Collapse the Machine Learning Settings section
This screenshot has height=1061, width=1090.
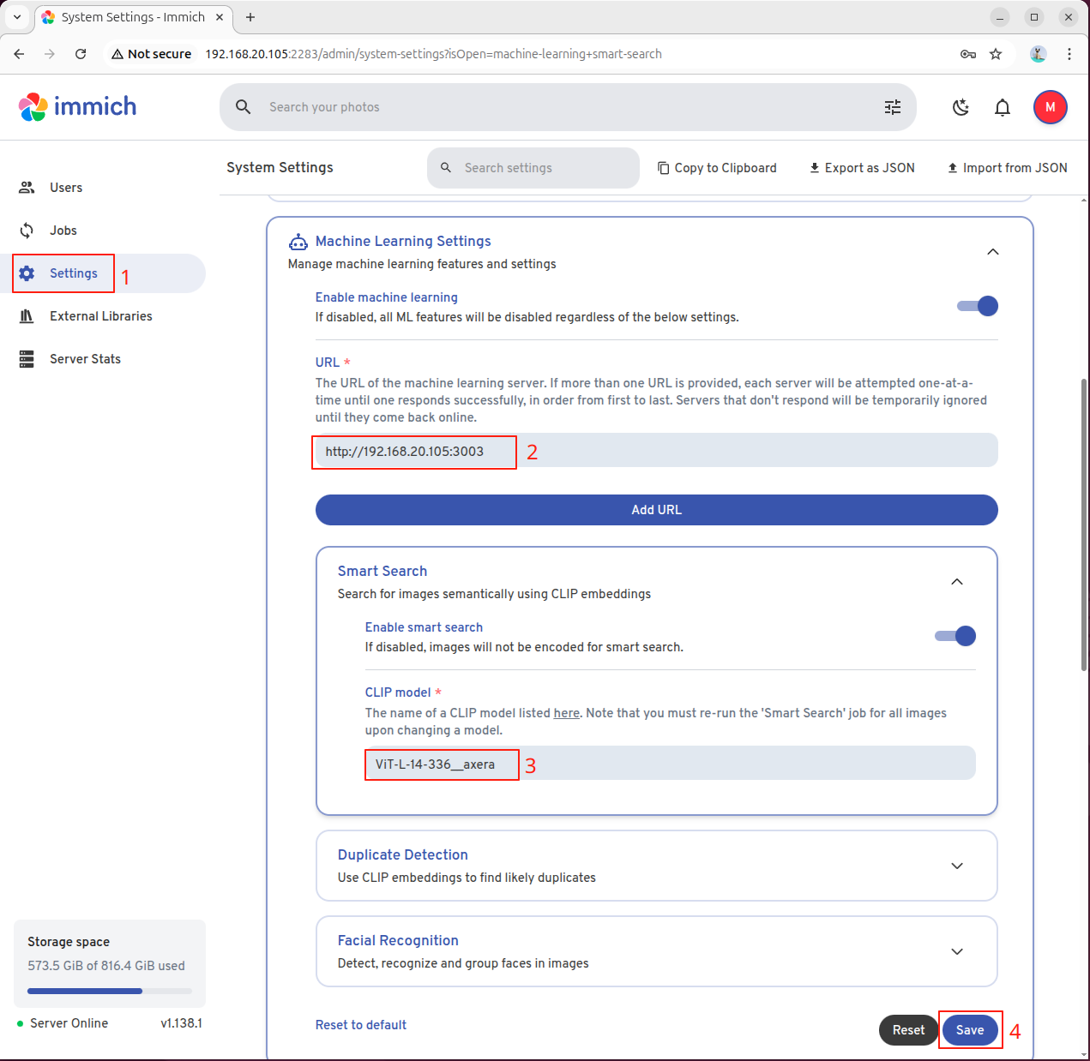992,252
